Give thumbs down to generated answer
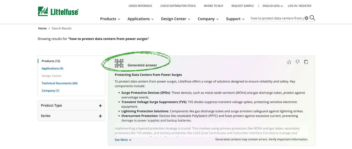The height and width of the screenshot is (149, 352). pos(297,62)
